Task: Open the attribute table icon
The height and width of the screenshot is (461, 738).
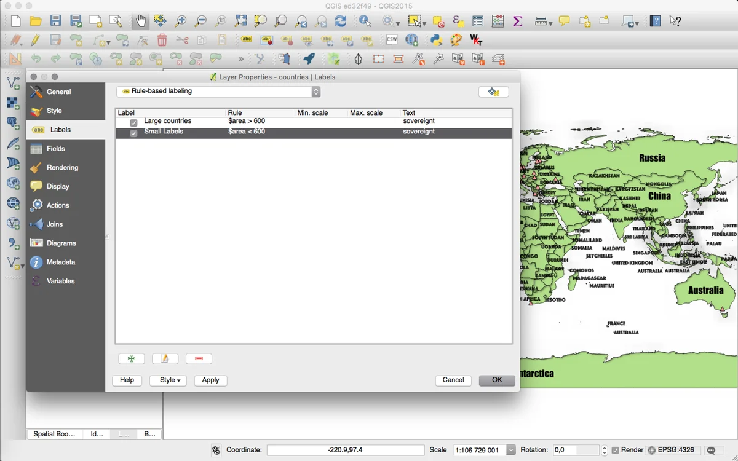Action: 478,21
